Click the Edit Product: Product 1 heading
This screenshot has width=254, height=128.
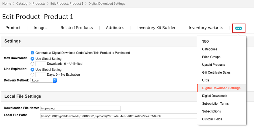[38, 17]
